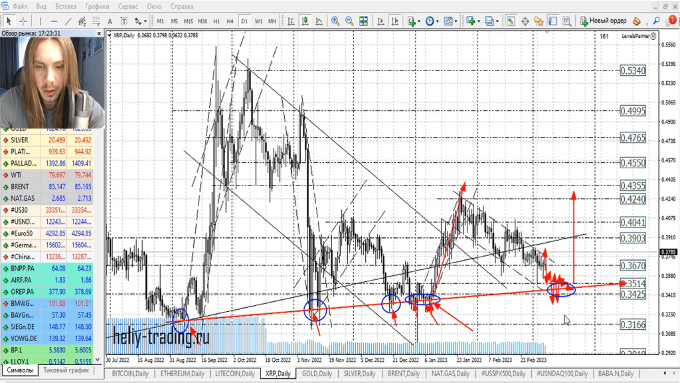Select the H4 timeframe button
The width and height of the screenshot is (680, 383).
tap(230, 21)
